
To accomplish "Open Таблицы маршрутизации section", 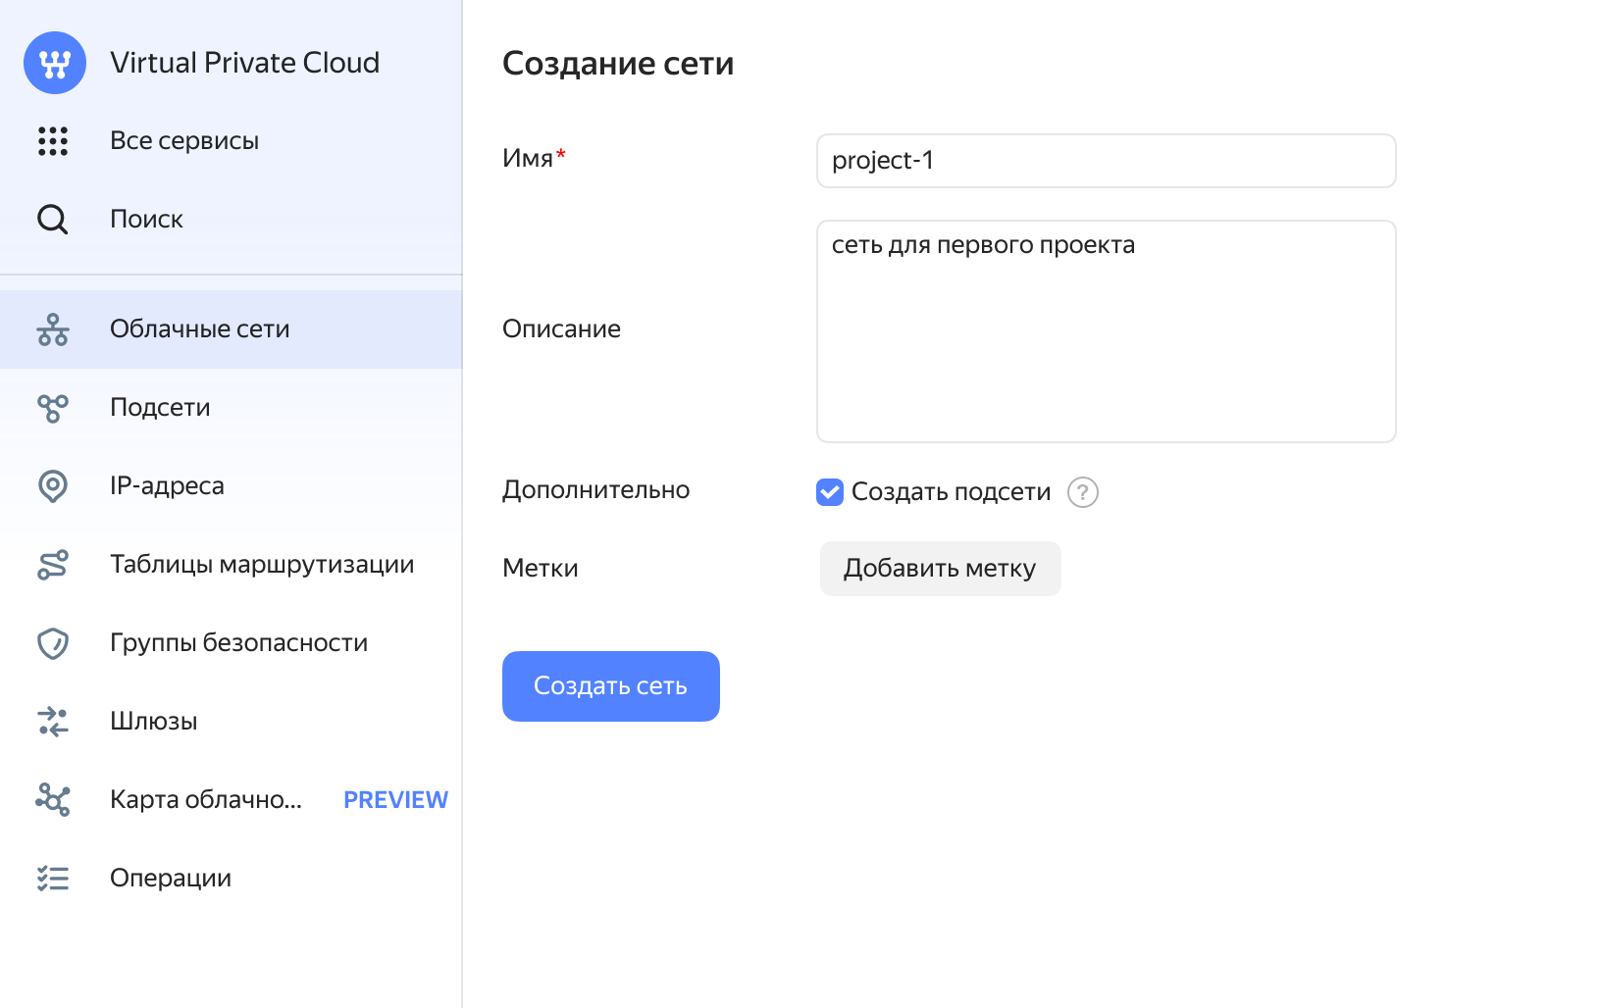I will click(232, 565).
